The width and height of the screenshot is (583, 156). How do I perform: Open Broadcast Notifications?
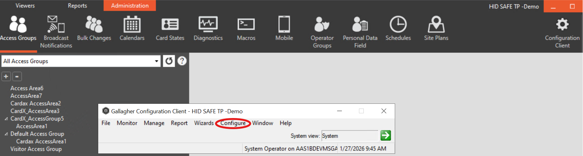coord(56,32)
